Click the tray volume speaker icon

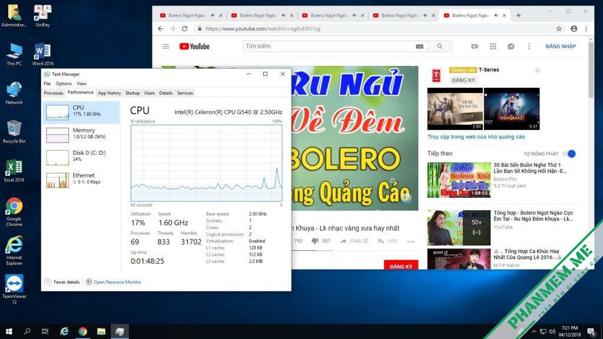pyautogui.click(x=552, y=331)
